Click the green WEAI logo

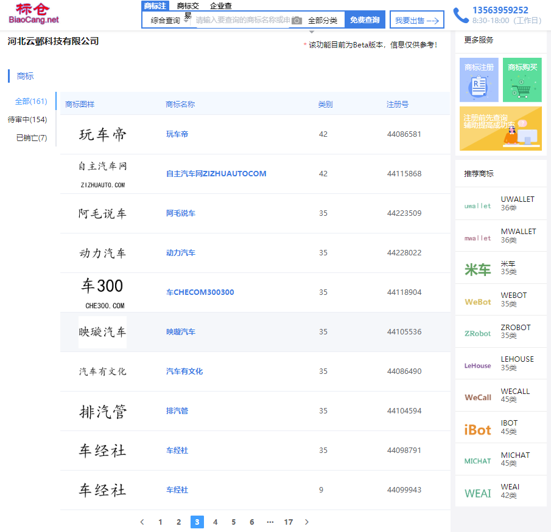(x=477, y=494)
